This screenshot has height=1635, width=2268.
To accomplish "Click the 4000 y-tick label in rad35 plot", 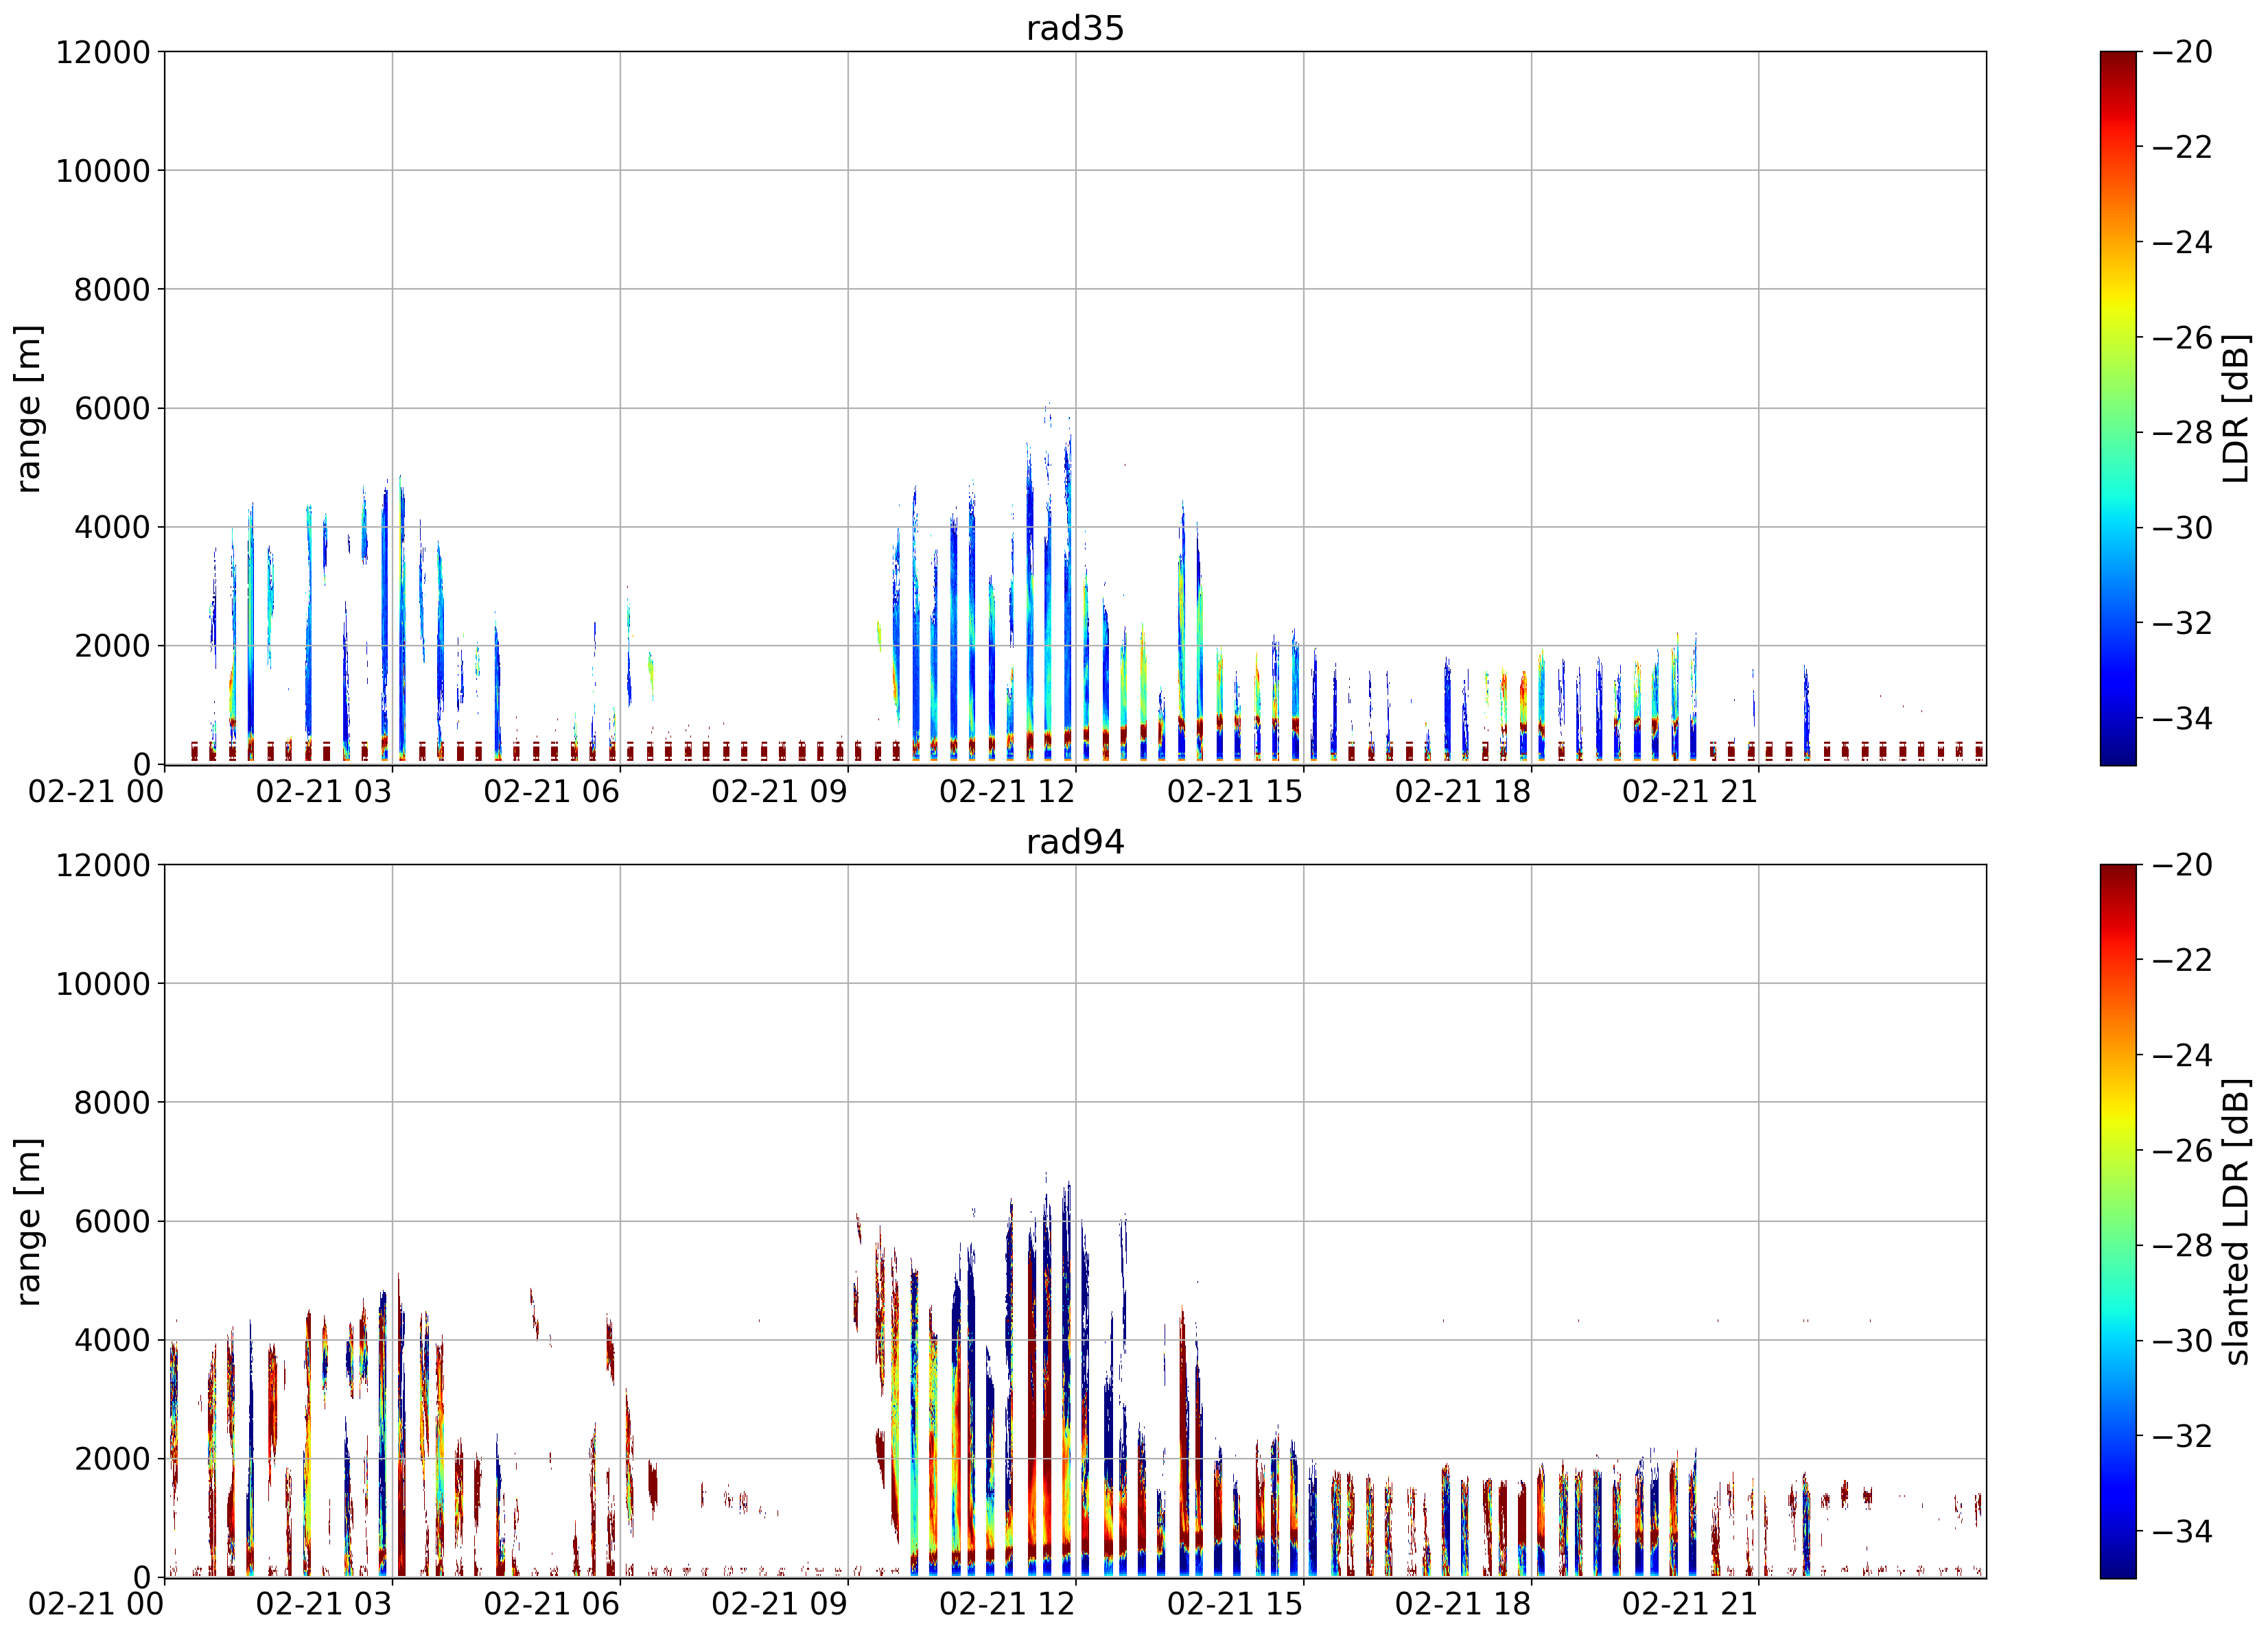I will pyautogui.click(x=112, y=527).
